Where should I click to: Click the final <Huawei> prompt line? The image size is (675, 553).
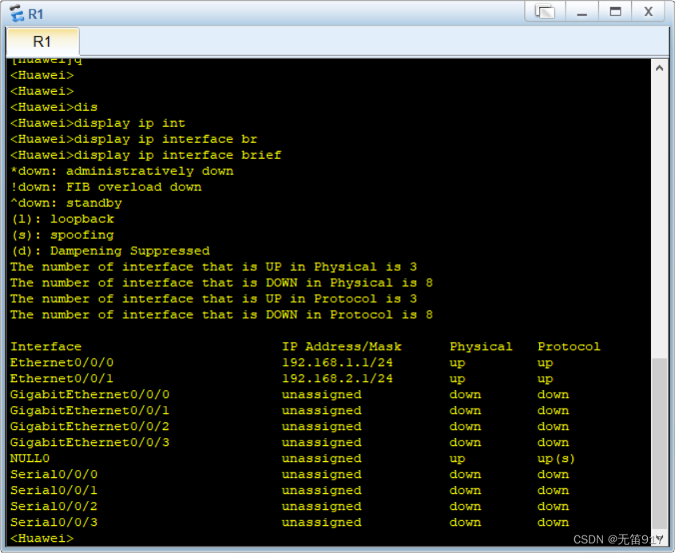click(x=42, y=539)
